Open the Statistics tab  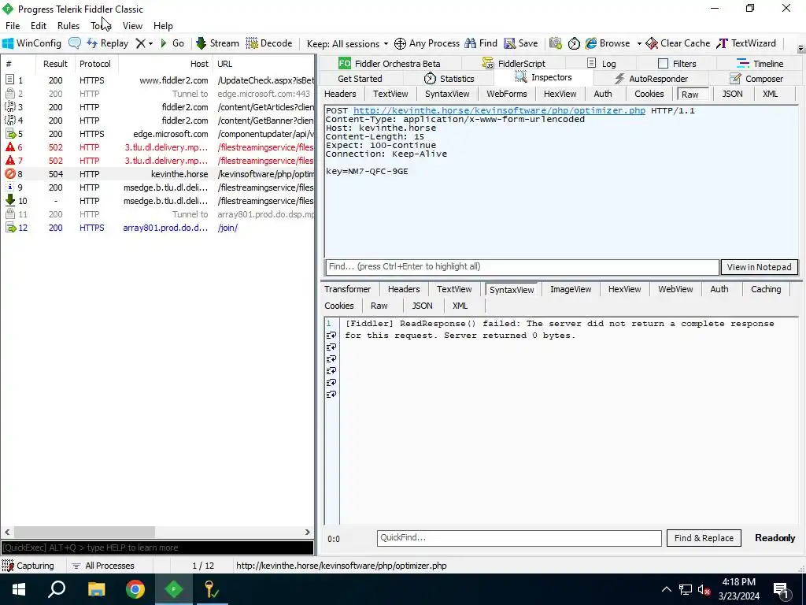pyautogui.click(x=449, y=79)
